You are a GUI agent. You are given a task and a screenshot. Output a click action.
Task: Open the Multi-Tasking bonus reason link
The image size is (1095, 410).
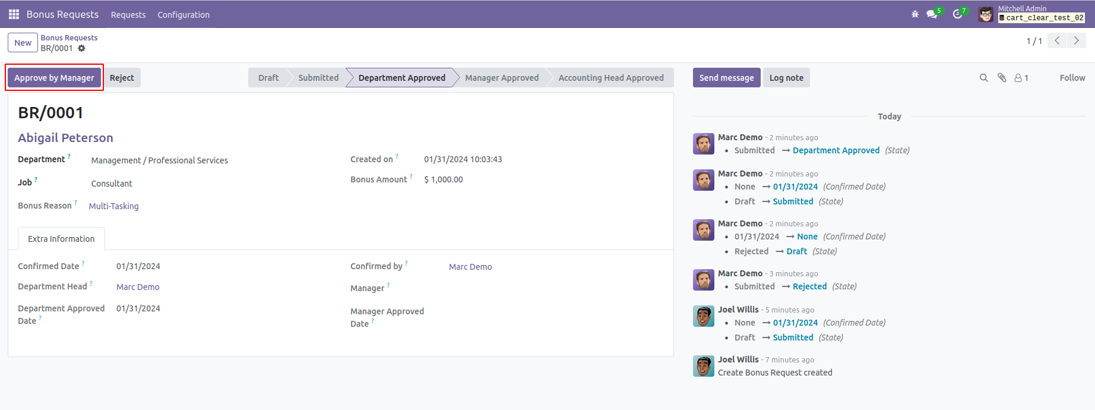pyautogui.click(x=113, y=206)
